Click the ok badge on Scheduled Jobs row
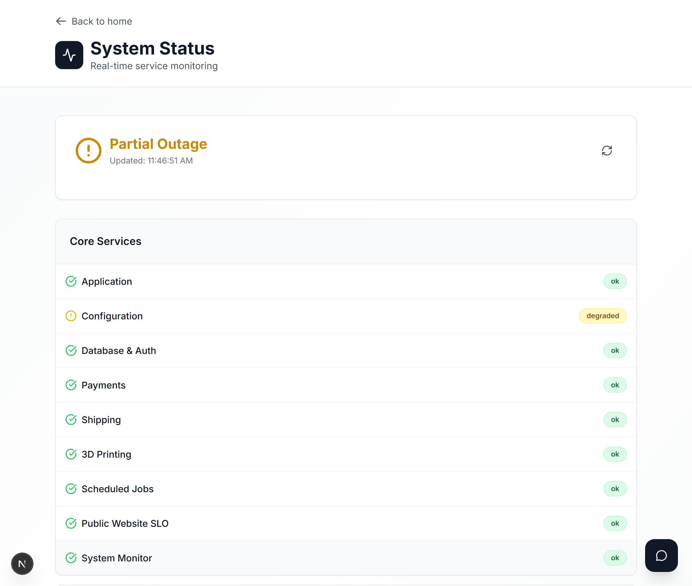 [x=615, y=489]
